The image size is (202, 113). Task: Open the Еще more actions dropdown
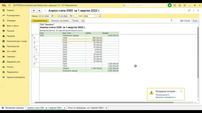click(195, 21)
